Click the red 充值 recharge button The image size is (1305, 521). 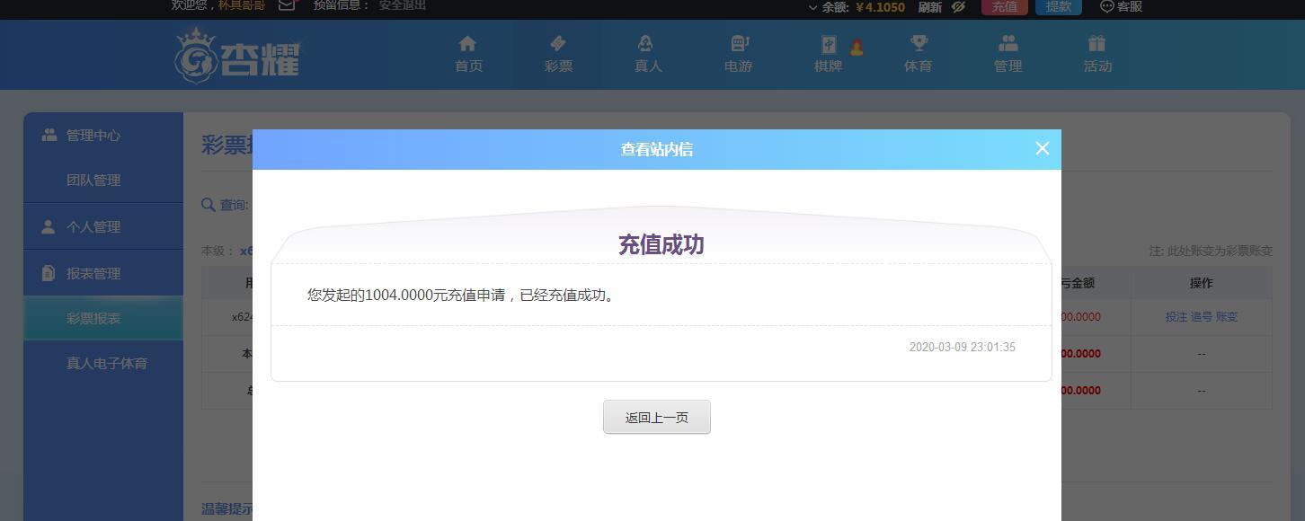[x=1005, y=6]
